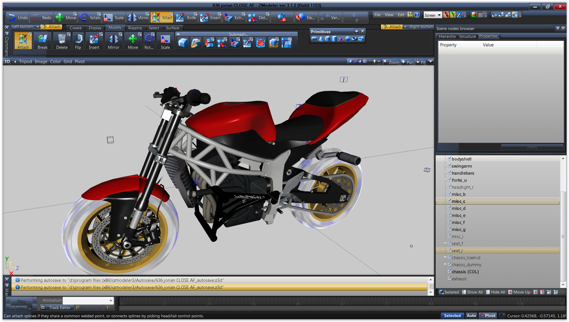Open the Hierarchy tab in the scene browser
This screenshot has width=569, height=322.
(x=447, y=36)
